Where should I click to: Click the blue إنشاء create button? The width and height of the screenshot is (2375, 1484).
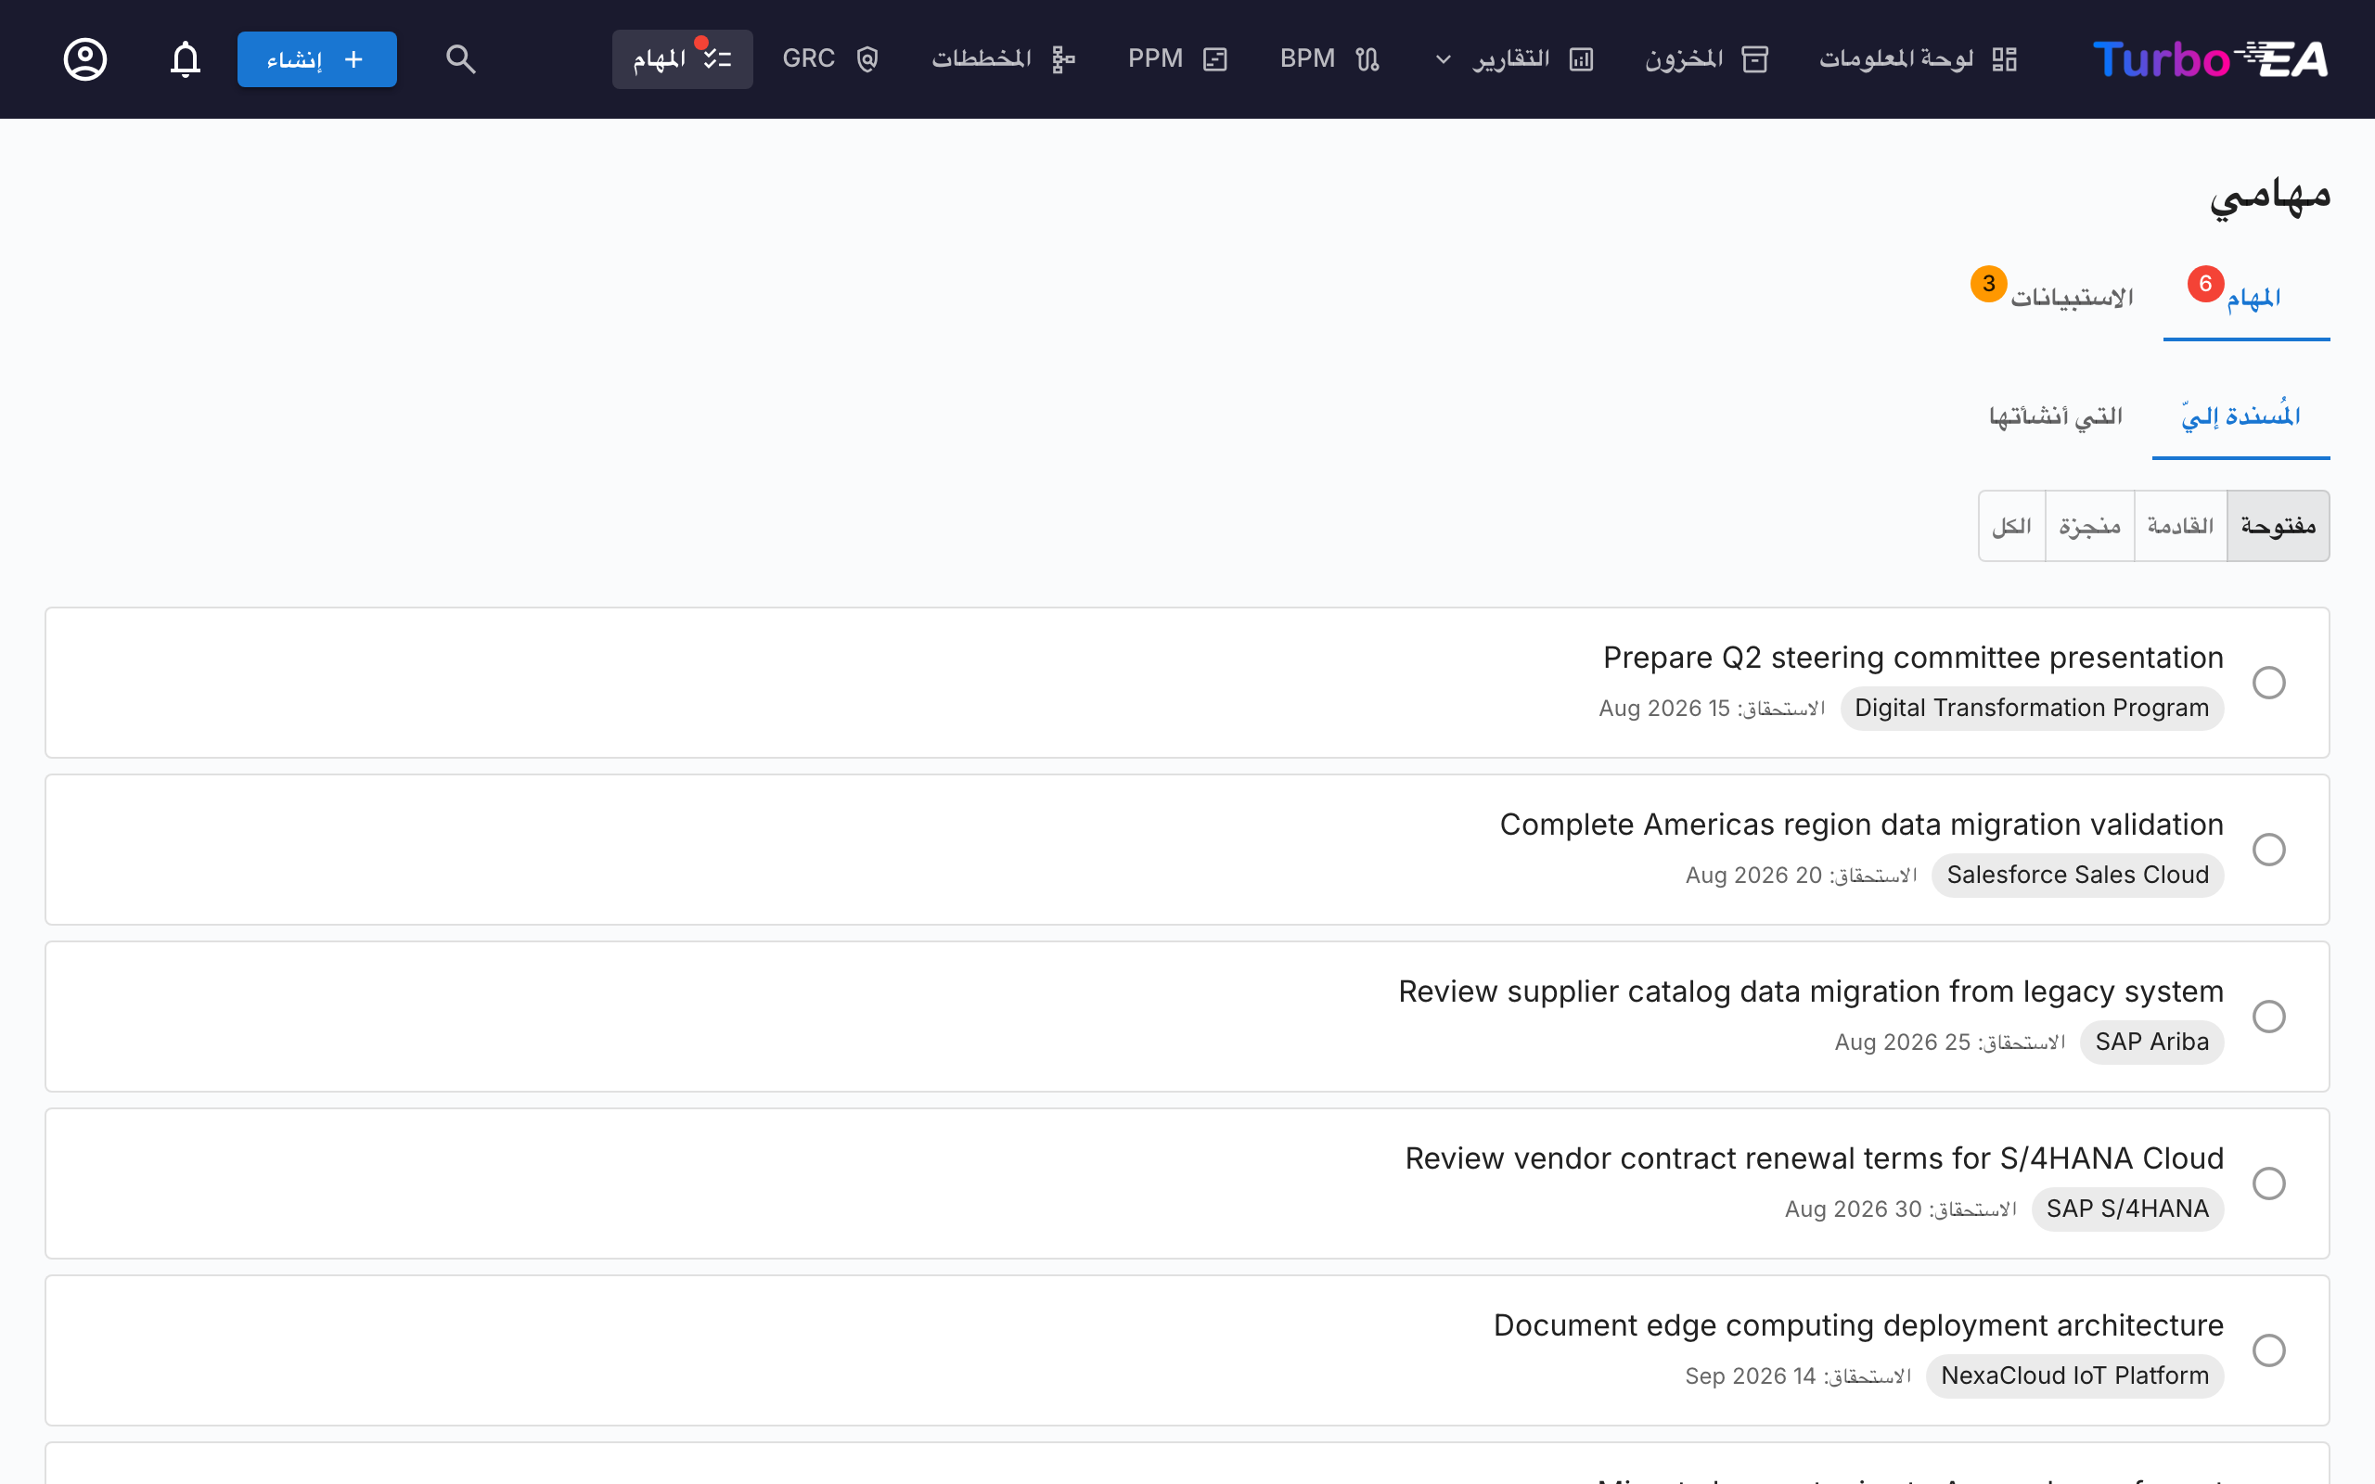coord(317,58)
